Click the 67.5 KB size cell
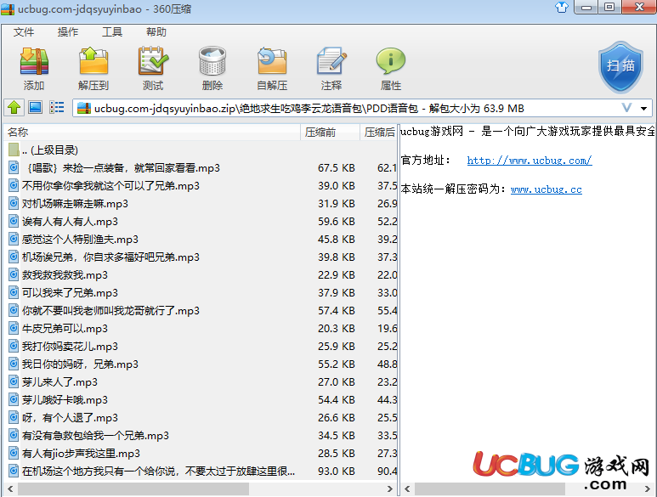Viewport: 657px width, 497px height. coord(337,168)
